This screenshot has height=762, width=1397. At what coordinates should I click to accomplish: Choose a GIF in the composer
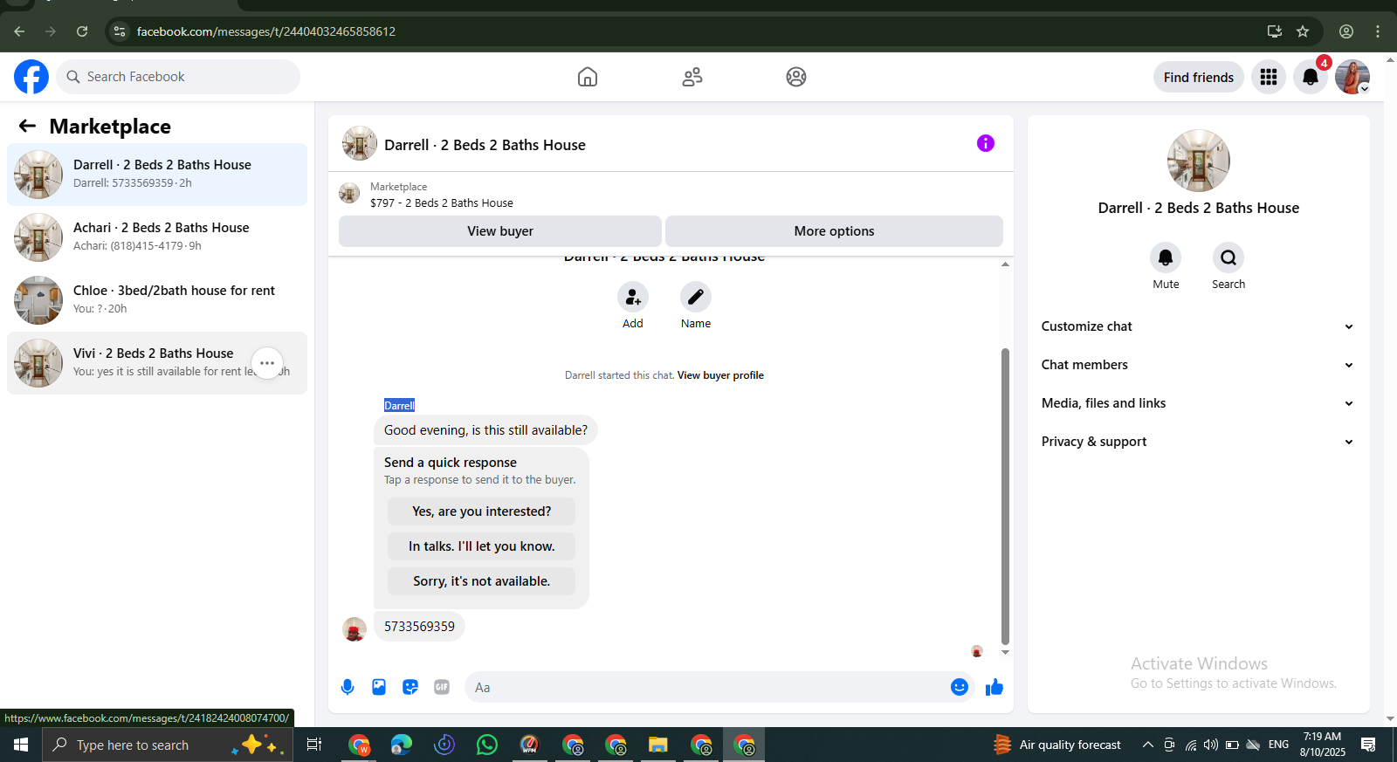pyautogui.click(x=442, y=687)
